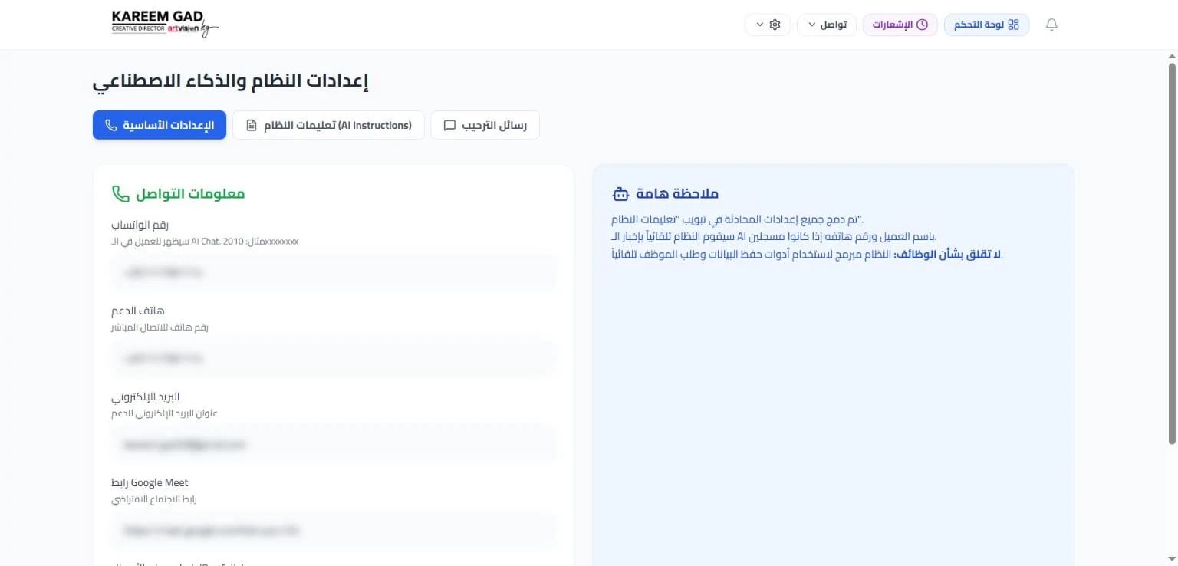Click the معلومات التواصل heading text
1178x566 pixels.
point(190,194)
